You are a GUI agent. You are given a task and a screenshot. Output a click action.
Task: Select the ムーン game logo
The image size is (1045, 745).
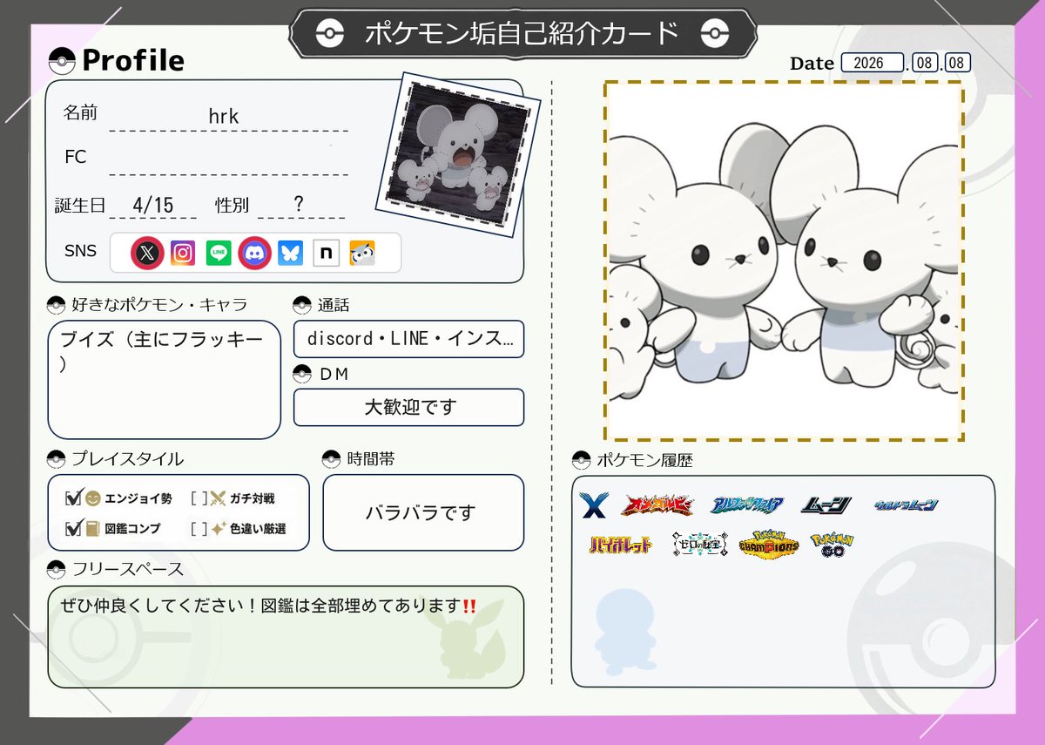click(x=828, y=505)
